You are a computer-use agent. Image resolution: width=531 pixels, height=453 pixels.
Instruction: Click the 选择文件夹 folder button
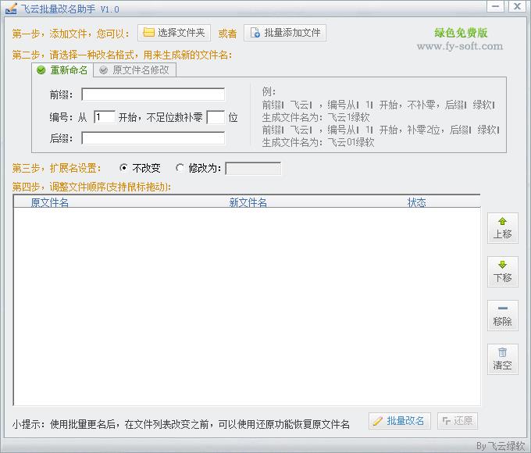[173, 33]
